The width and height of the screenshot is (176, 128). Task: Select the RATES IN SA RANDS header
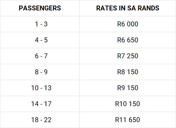128,8
